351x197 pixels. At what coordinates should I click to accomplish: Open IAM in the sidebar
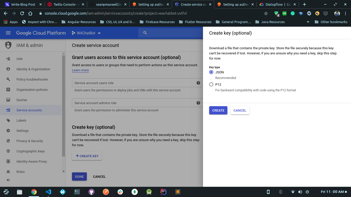[31, 59]
